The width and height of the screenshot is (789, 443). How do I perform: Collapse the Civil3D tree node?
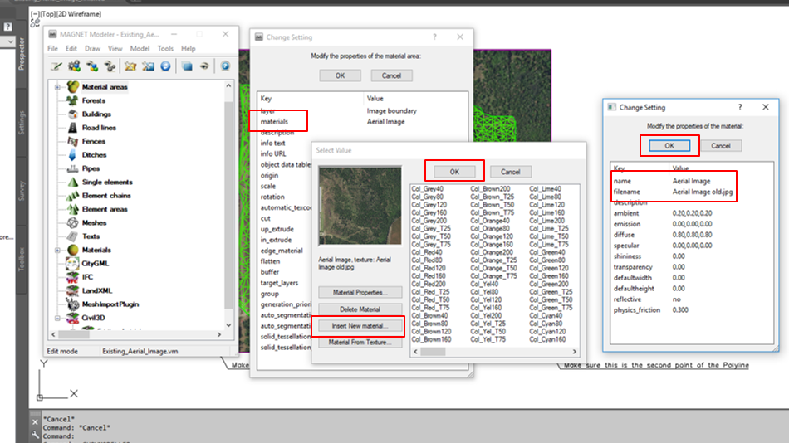(57, 318)
